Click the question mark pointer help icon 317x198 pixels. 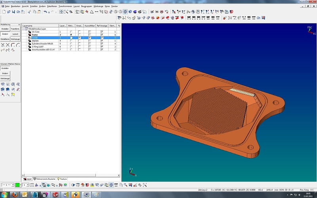coord(174,12)
